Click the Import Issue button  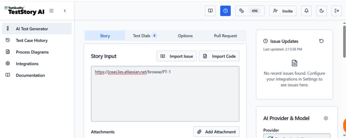tap(176, 56)
